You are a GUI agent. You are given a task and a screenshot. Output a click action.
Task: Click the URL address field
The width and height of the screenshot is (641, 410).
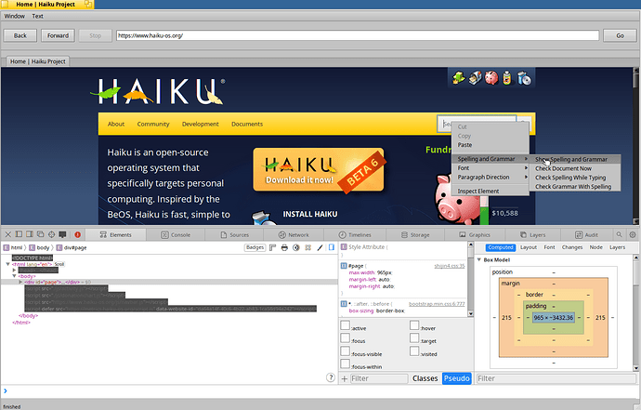358,35
